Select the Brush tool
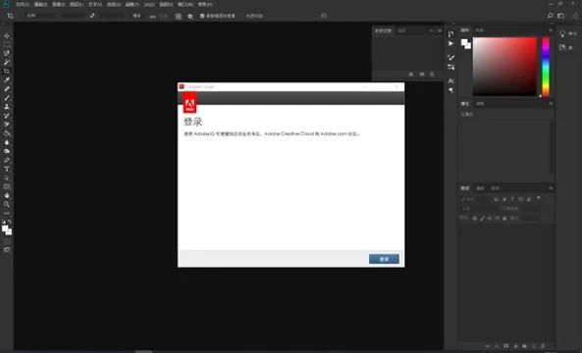Viewport: 582px width, 353px height. pos(7,98)
